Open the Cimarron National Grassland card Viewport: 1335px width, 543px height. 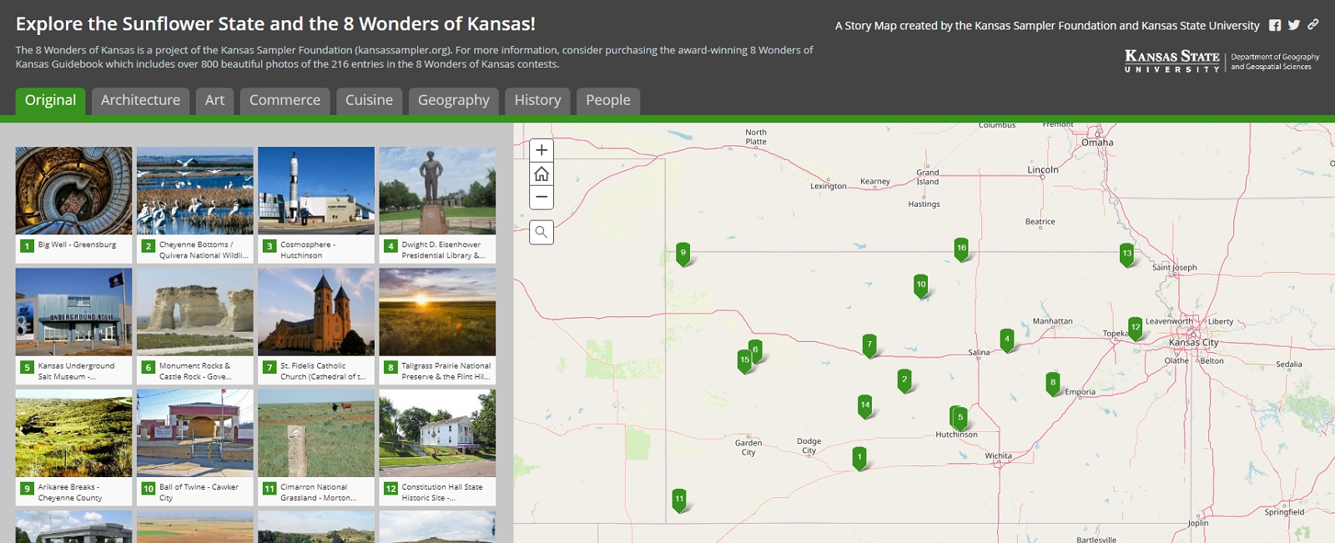316,448
